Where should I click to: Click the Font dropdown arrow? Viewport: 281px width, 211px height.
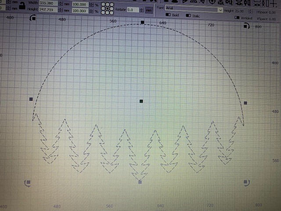[220, 11]
